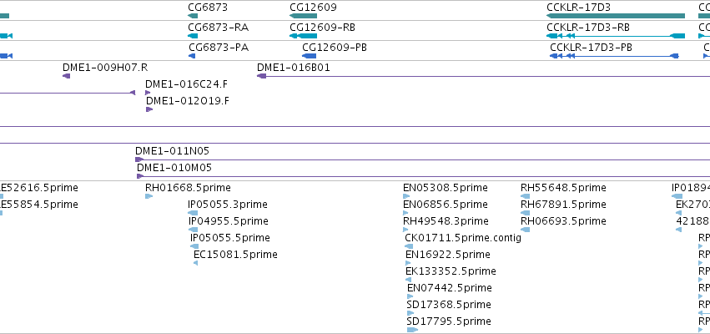Click the DME1-012O19.F arrow glyph
Screen dimensions: 710x334
coord(149,109)
